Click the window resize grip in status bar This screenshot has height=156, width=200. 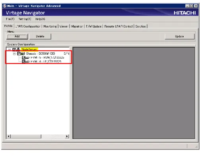tap(196, 147)
